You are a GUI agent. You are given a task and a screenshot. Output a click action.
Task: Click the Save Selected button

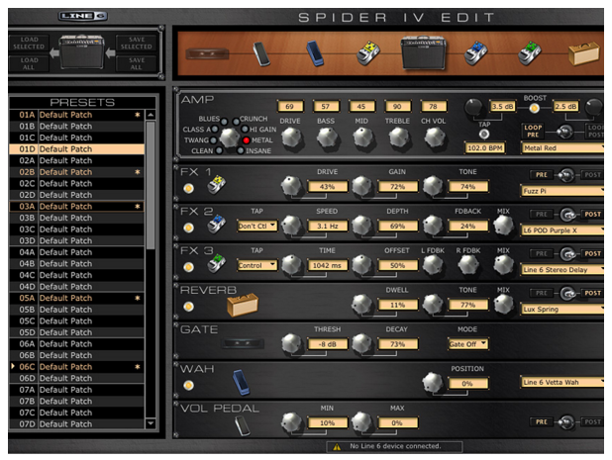137,43
